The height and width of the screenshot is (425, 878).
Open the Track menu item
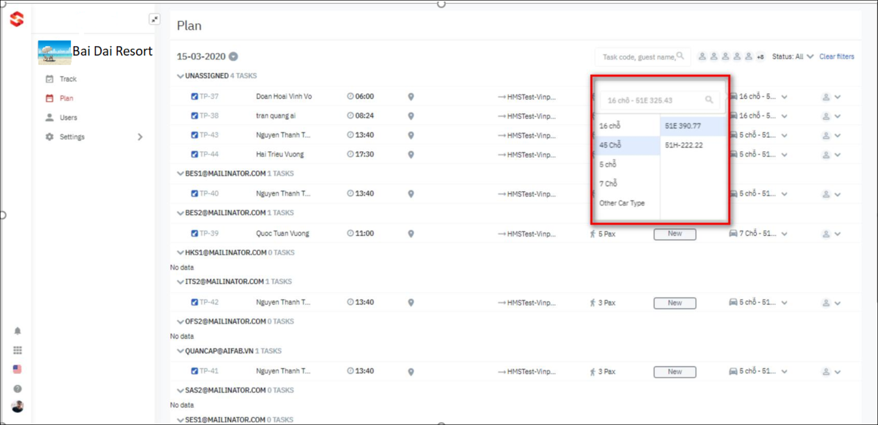coord(68,79)
